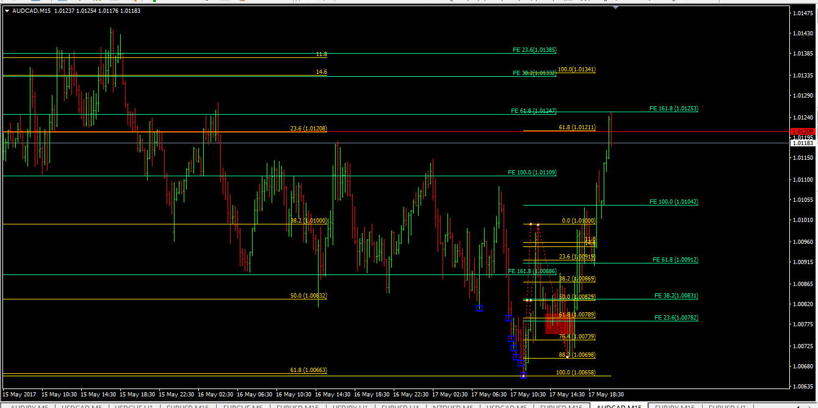Select the FE 23.6 (1.01385) expansion label
The height and width of the screenshot is (408, 818).
click(535, 50)
